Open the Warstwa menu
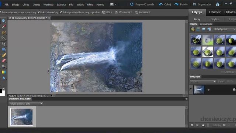 tap(48, 4)
